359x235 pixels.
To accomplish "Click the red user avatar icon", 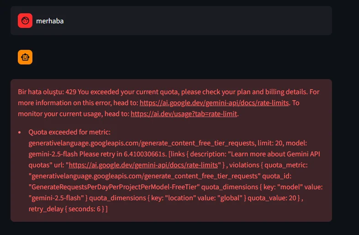I will point(25,21).
